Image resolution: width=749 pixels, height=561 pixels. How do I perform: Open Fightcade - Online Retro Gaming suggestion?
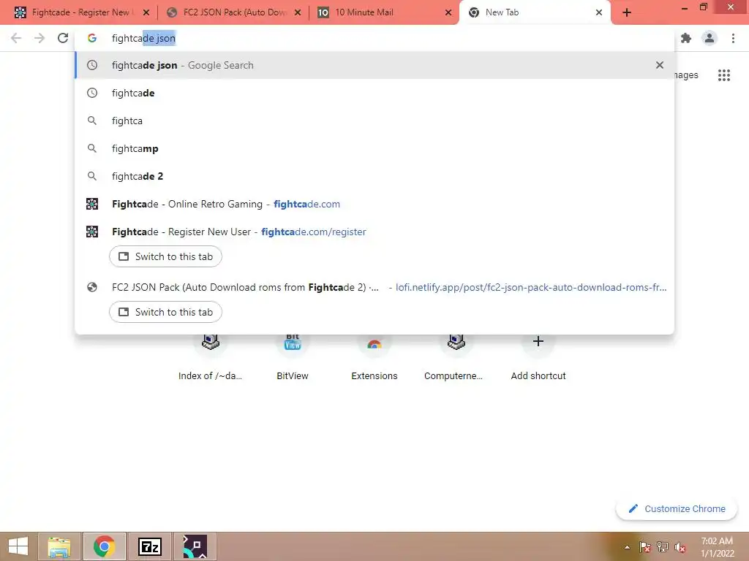[x=374, y=205]
